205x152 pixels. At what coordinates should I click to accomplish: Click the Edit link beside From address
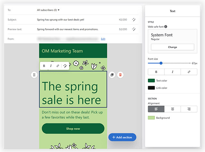click(103, 39)
